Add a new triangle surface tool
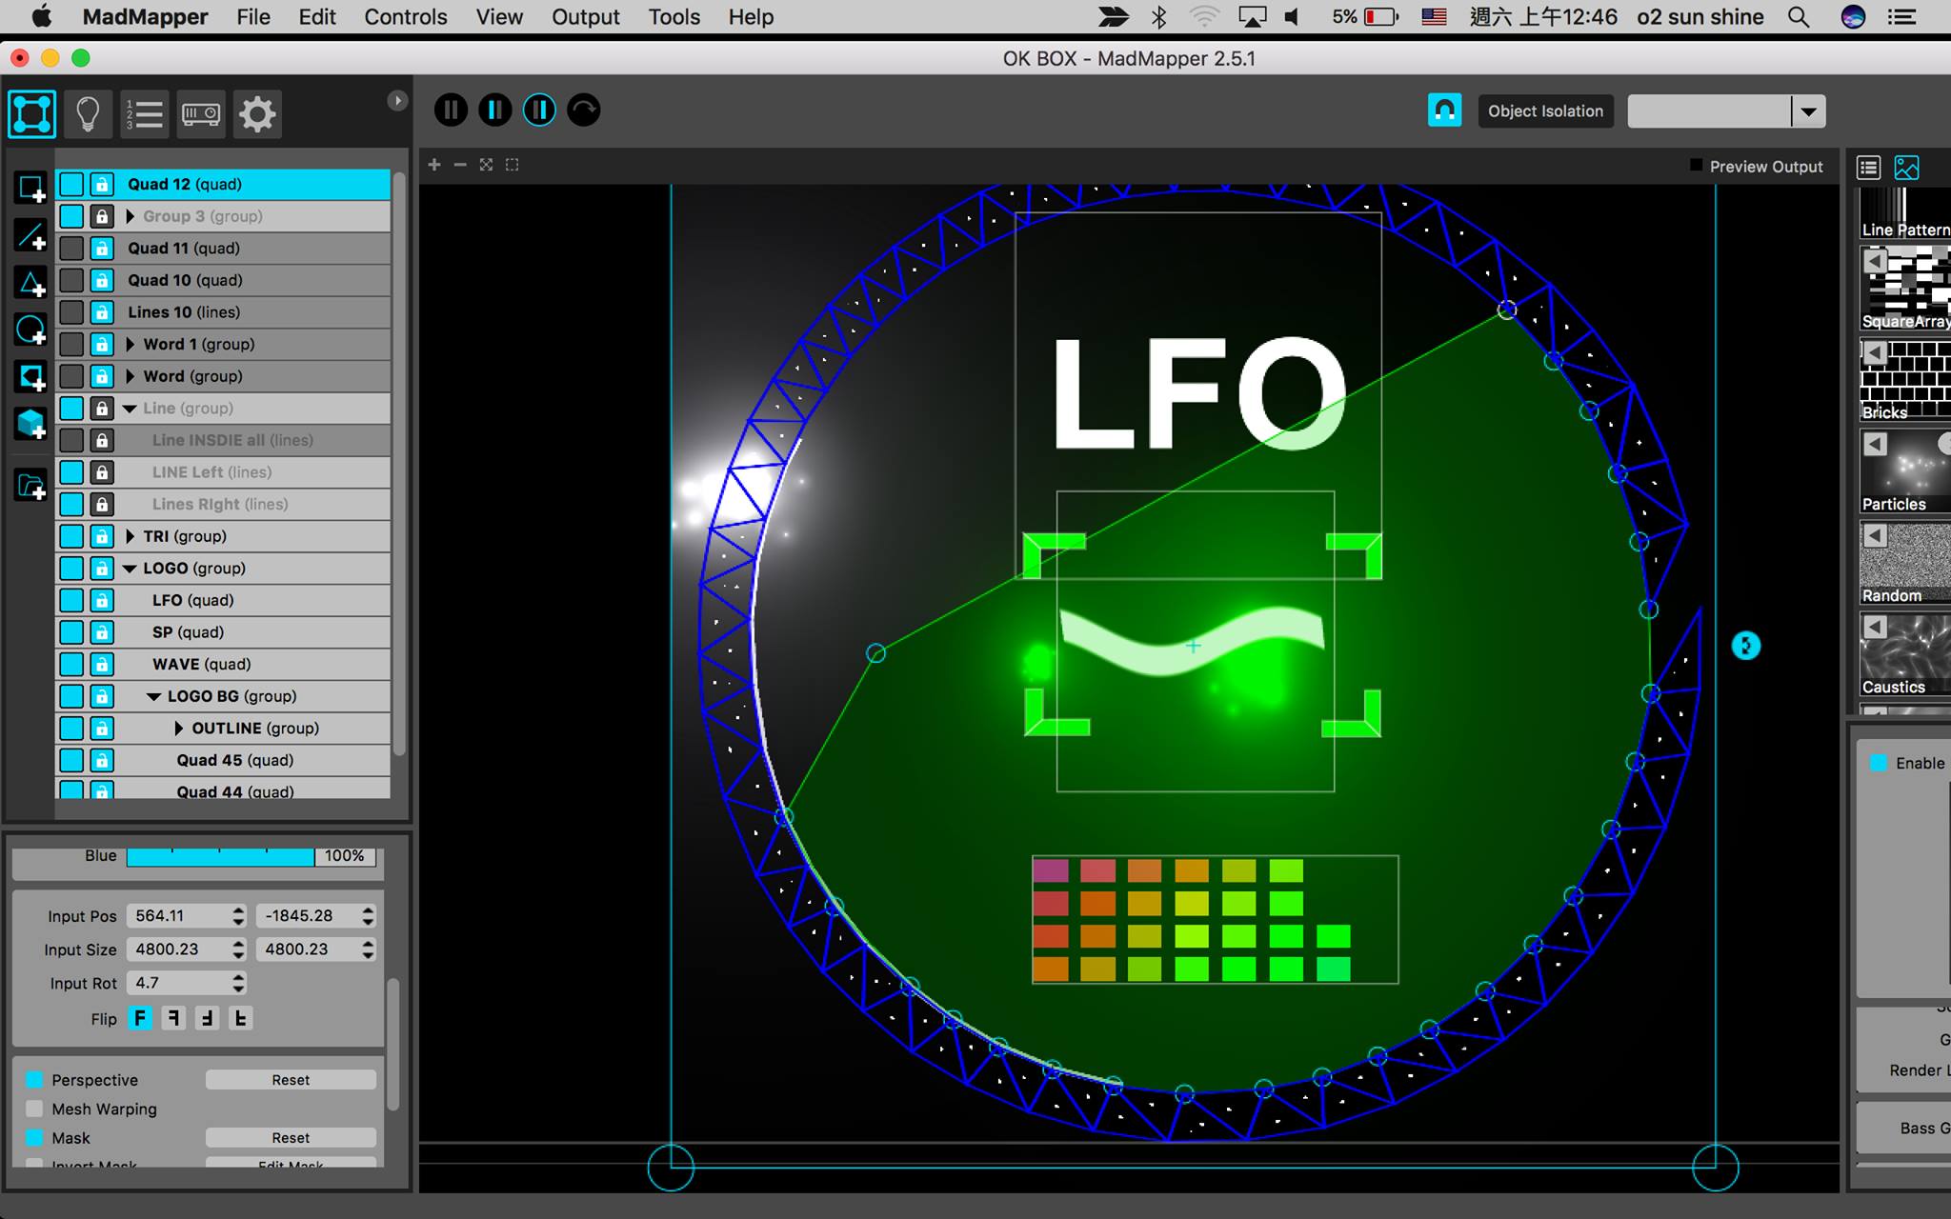This screenshot has width=1951, height=1219. (x=30, y=282)
